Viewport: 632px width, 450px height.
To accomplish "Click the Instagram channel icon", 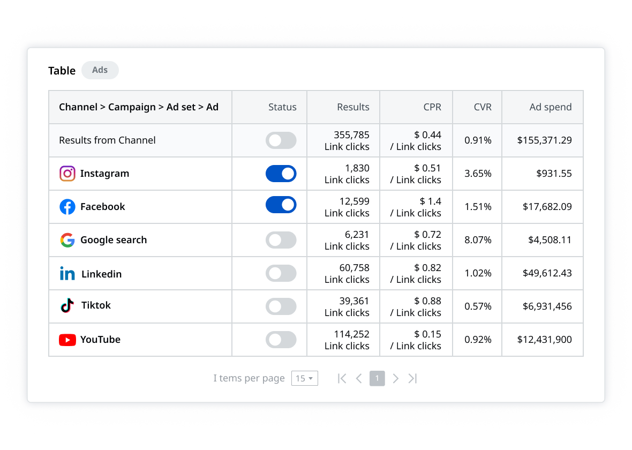I will coord(67,174).
